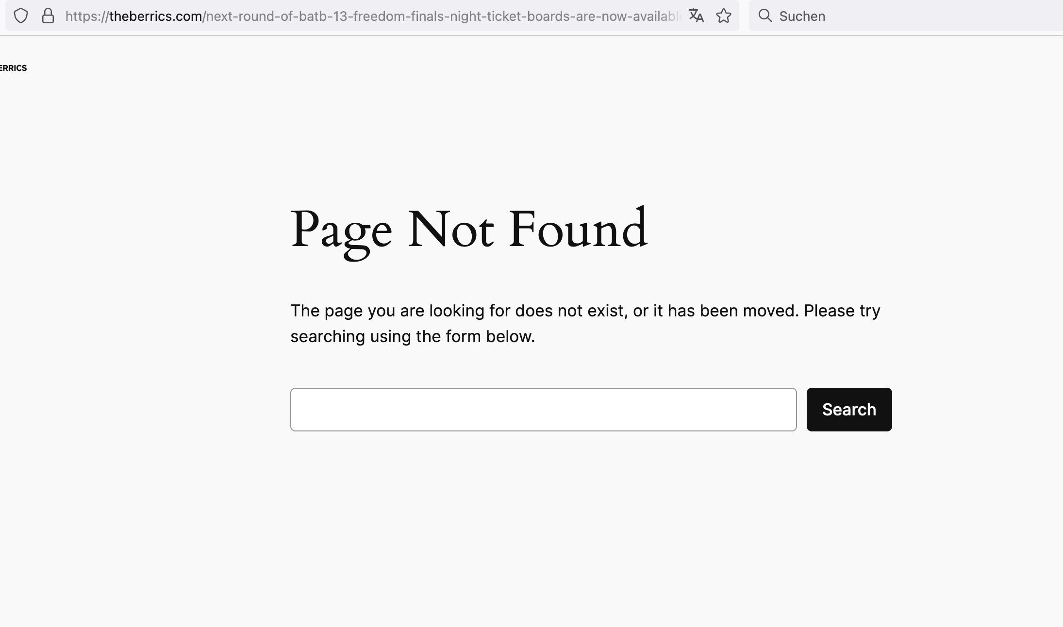Focus the empty page search text box
The height and width of the screenshot is (627, 1063).
coord(543,410)
